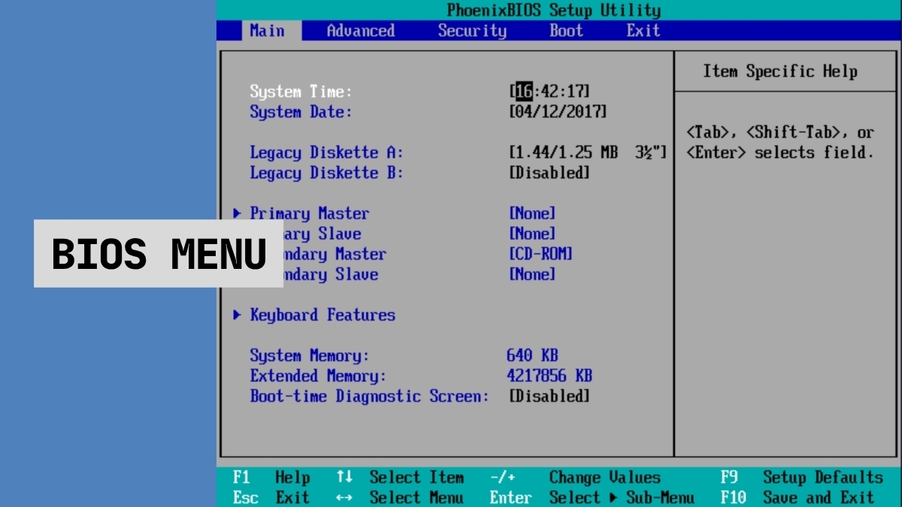
Task: Open the Security menu tab
Action: tap(472, 31)
